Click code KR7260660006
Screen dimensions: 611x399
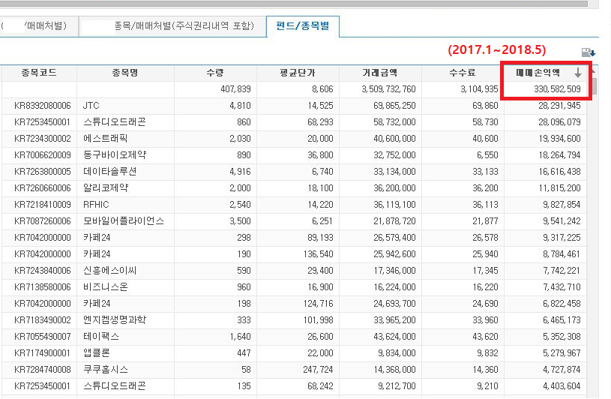pyautogui.click(x=43, y=188)
